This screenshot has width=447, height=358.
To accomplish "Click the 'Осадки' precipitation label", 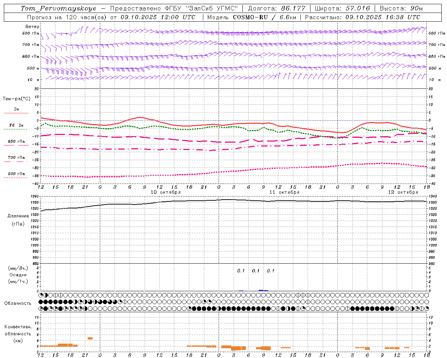I will click(x=18, y=275).
